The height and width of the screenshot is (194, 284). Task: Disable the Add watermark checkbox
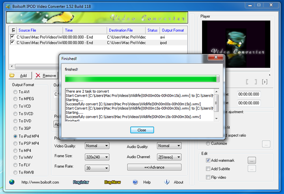tap(208, 160)
